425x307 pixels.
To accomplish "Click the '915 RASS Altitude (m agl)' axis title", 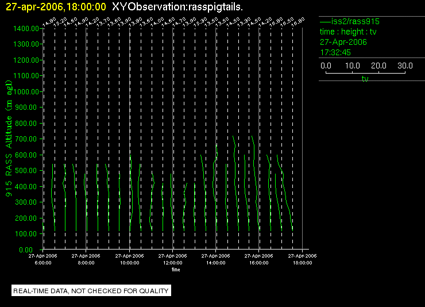I will coord(9,139).
